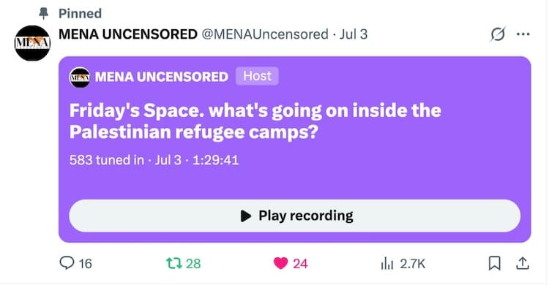Open the three-dot more options menu

coord(523,34)
